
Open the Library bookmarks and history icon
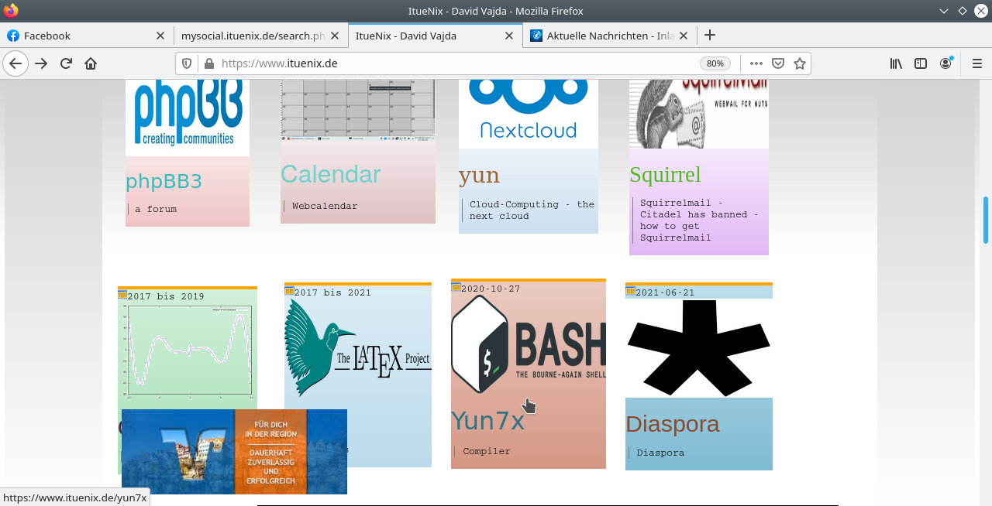[x=896, y=63]
